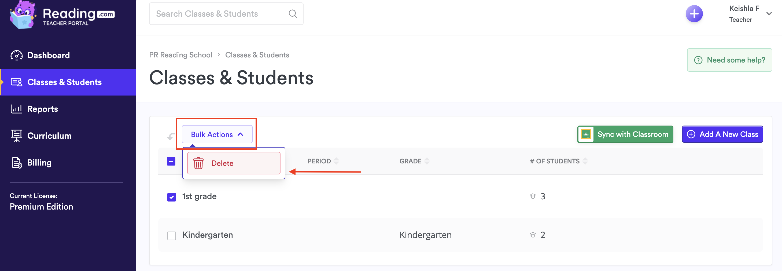Image resolution: width=782 pixels, height=271 pixels.
Task: Click the search magnifier icon
Action: click(292, 14)
